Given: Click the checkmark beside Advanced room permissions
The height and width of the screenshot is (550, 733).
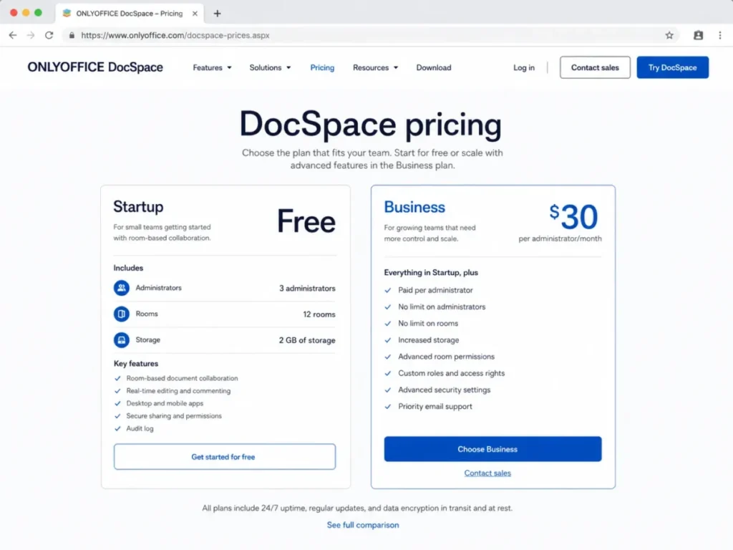Looking at the screenshot, I should 387,357.
